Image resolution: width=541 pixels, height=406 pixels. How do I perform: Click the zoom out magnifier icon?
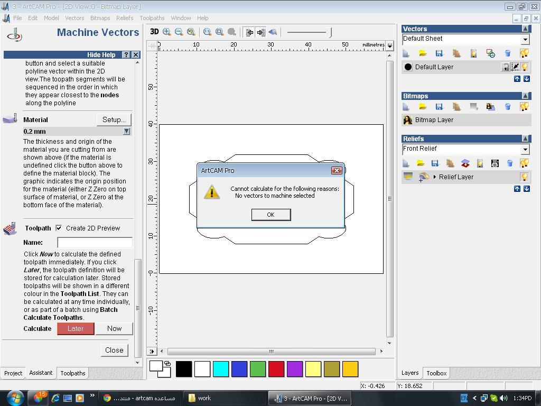click(179, 32)
